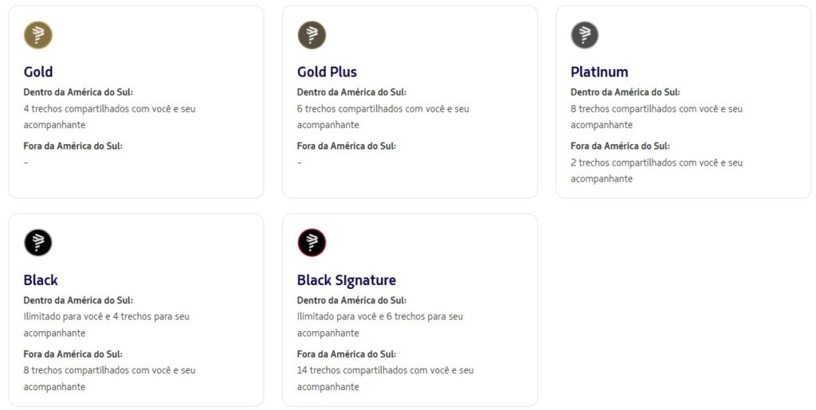
Task: Click the Black Signature tier badge icon
Action: [x=312, y=243]
